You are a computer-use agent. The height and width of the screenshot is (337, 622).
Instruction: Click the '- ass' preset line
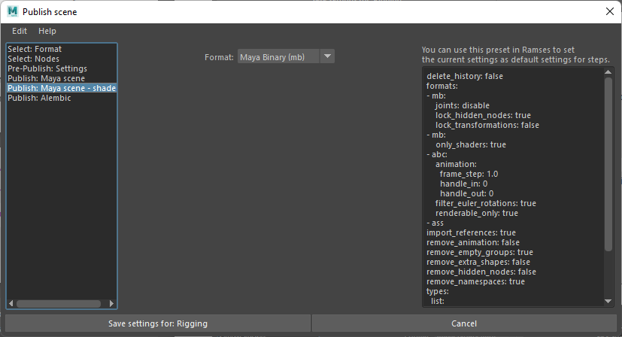[x=435, y=223]
